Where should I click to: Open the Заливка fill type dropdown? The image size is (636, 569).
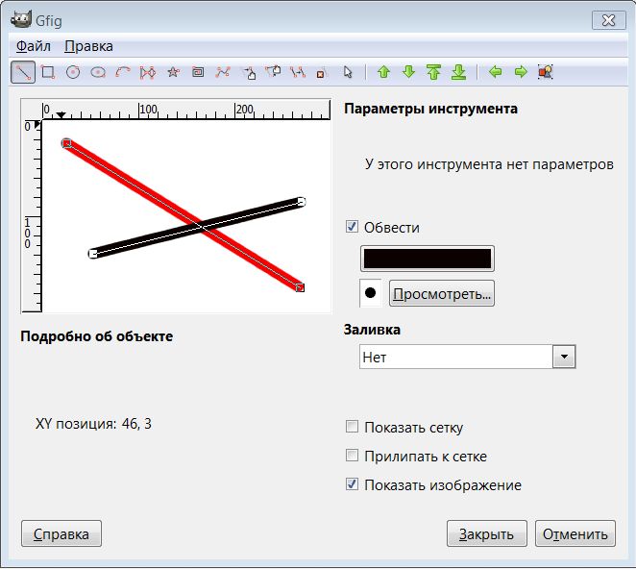click(564, 358)
